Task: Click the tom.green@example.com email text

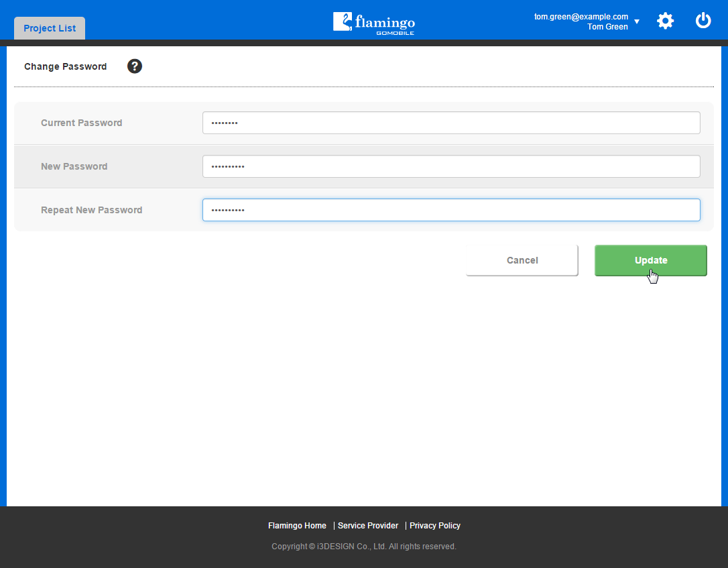Action: pos(581,17)
